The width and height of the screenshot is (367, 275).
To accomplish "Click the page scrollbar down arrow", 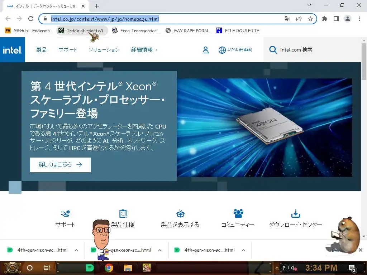I will [x=364, y=236].
